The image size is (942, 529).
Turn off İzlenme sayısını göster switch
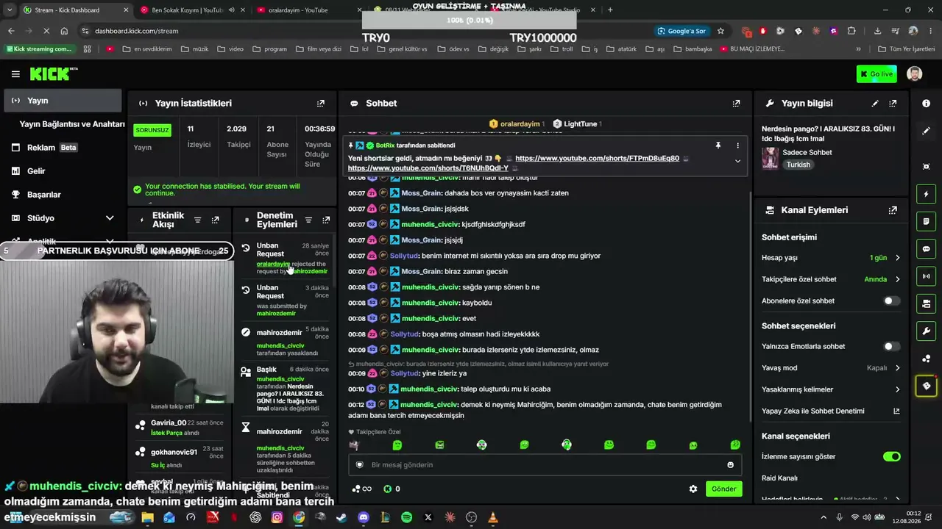[891, 457]
